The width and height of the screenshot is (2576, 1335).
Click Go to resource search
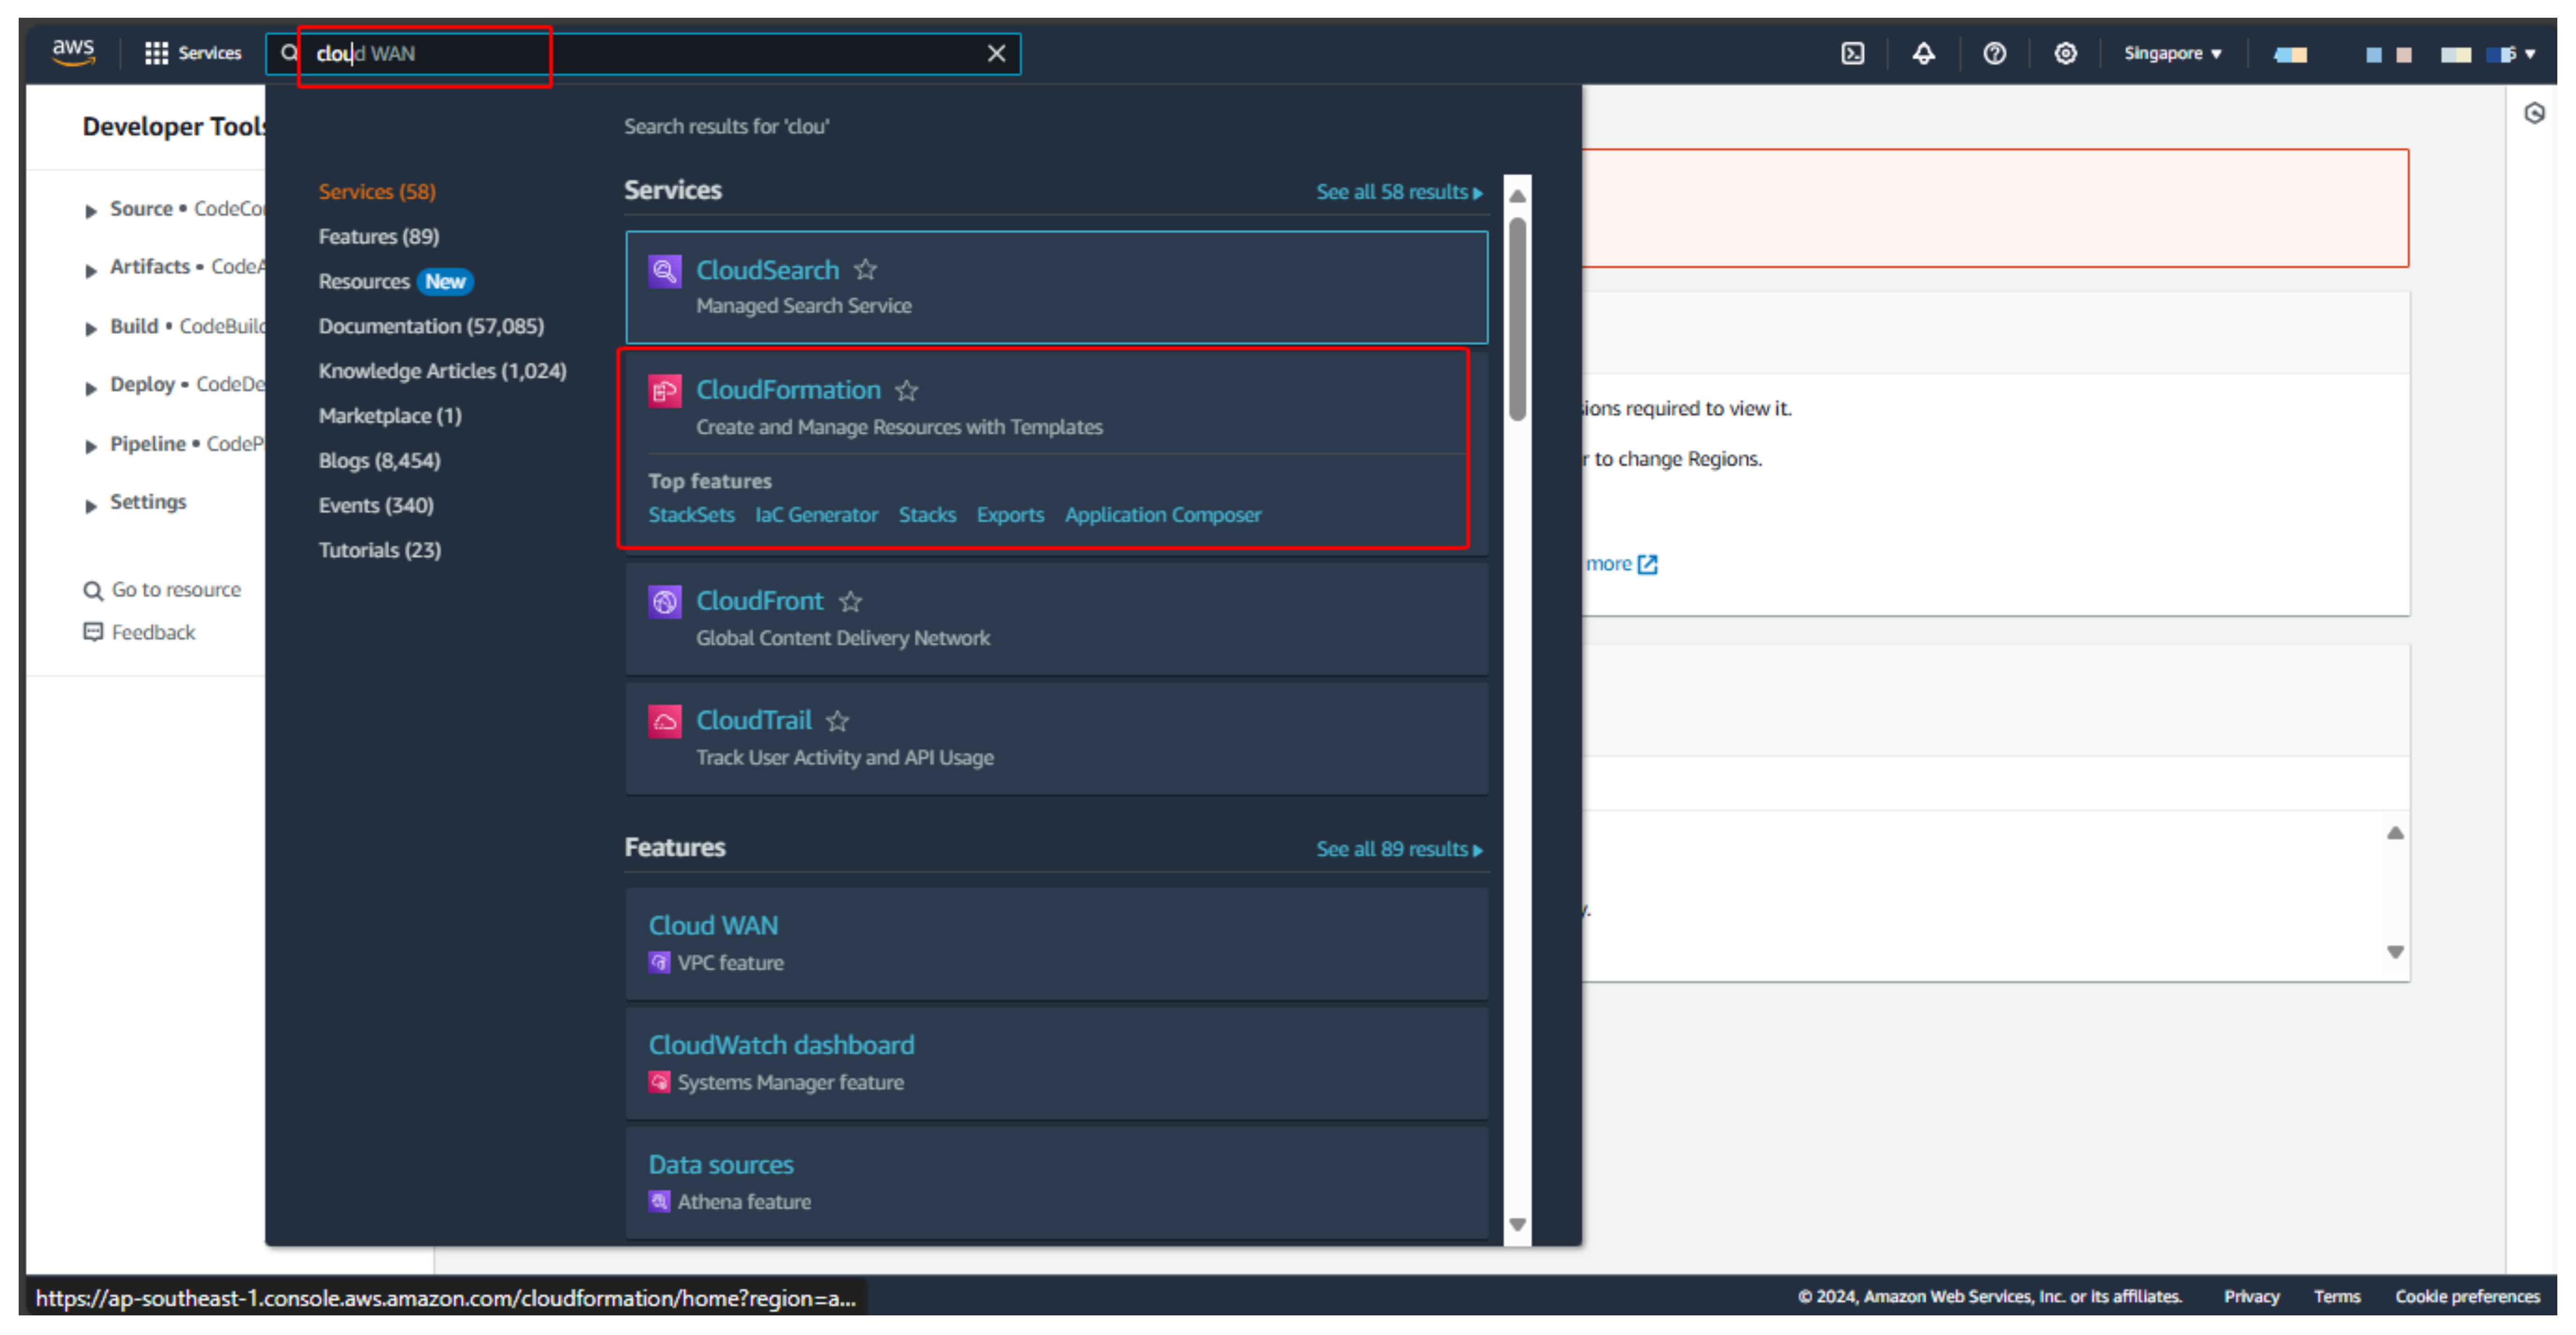click(162, 590)
